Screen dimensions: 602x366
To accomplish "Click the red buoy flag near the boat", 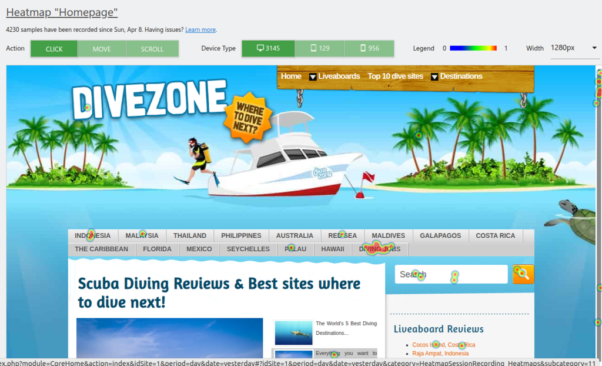I will (x=367, y=177).
